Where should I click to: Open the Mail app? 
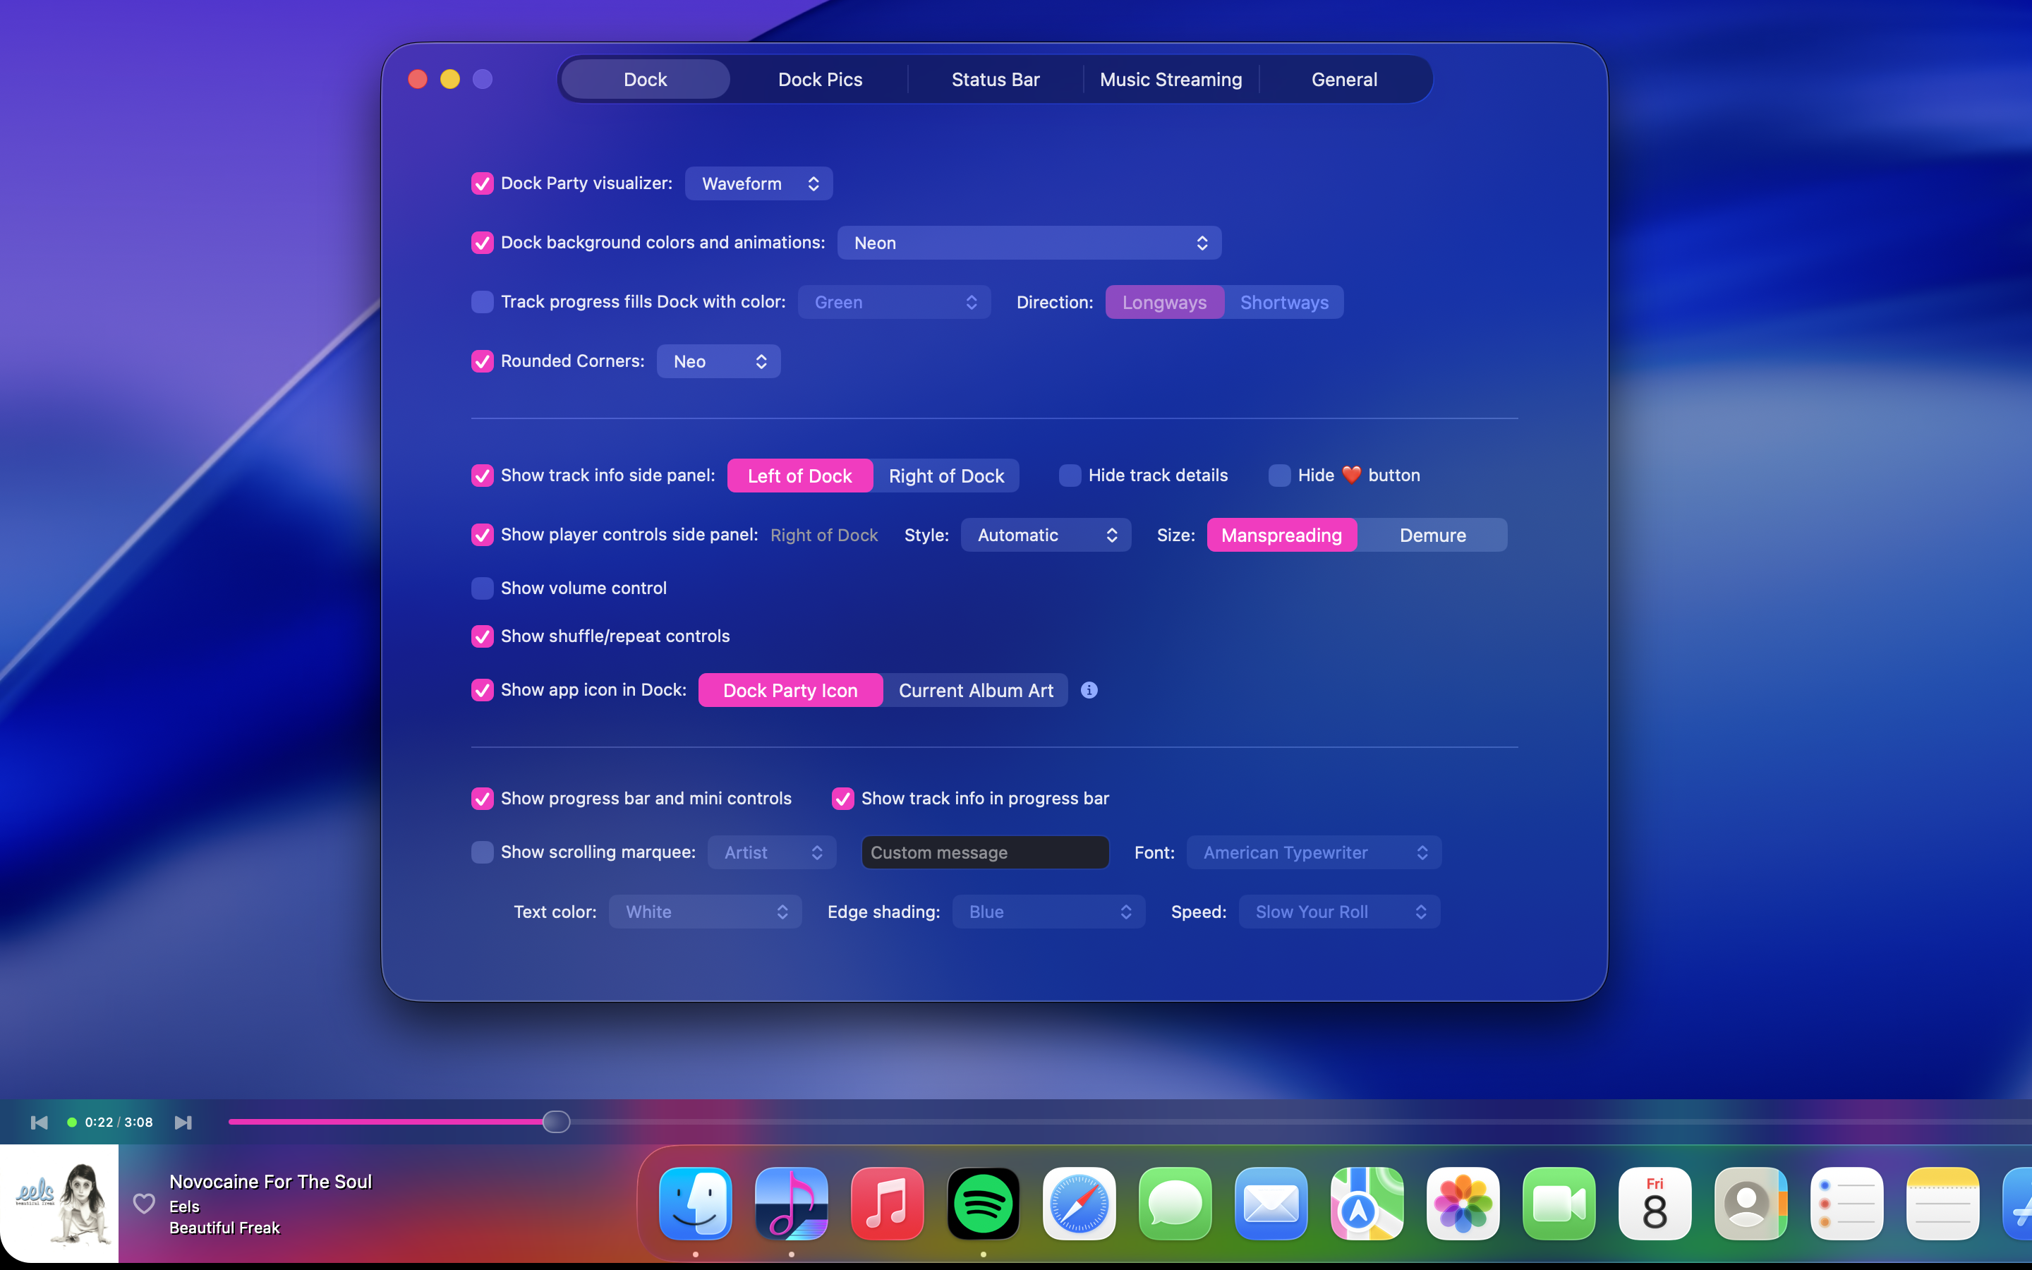click(x=1271, y=1204)
